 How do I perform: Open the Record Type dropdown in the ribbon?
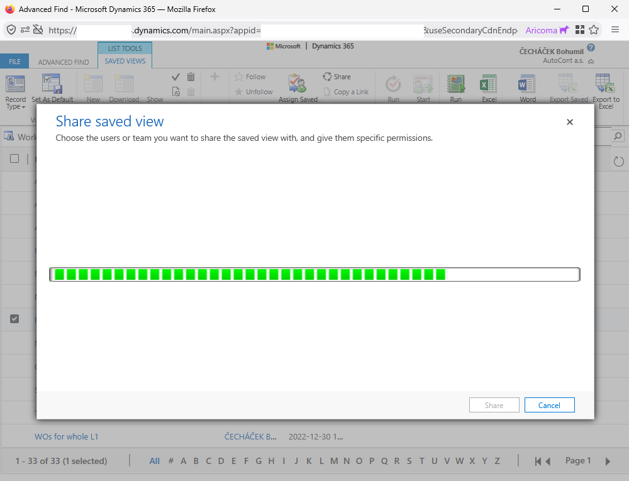[x=15, y=92]
